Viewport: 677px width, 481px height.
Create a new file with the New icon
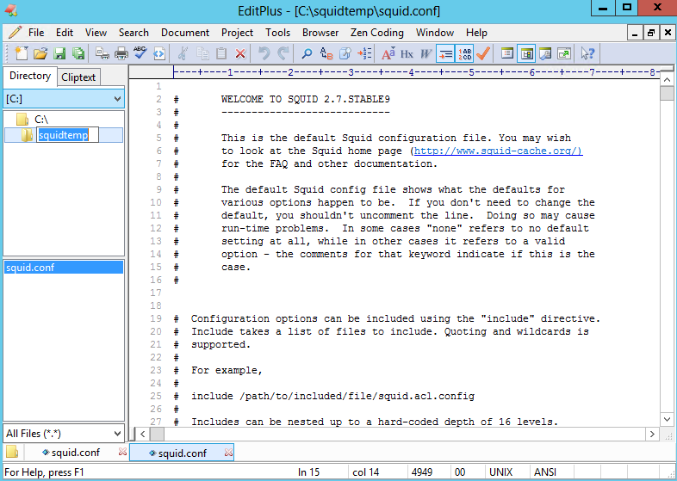[22, 53]
